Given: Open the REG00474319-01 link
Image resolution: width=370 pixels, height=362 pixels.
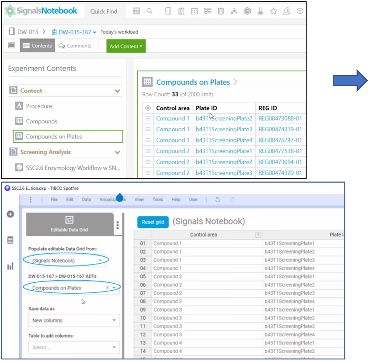Looking at the screenshot, I should [x=280, y=130].
